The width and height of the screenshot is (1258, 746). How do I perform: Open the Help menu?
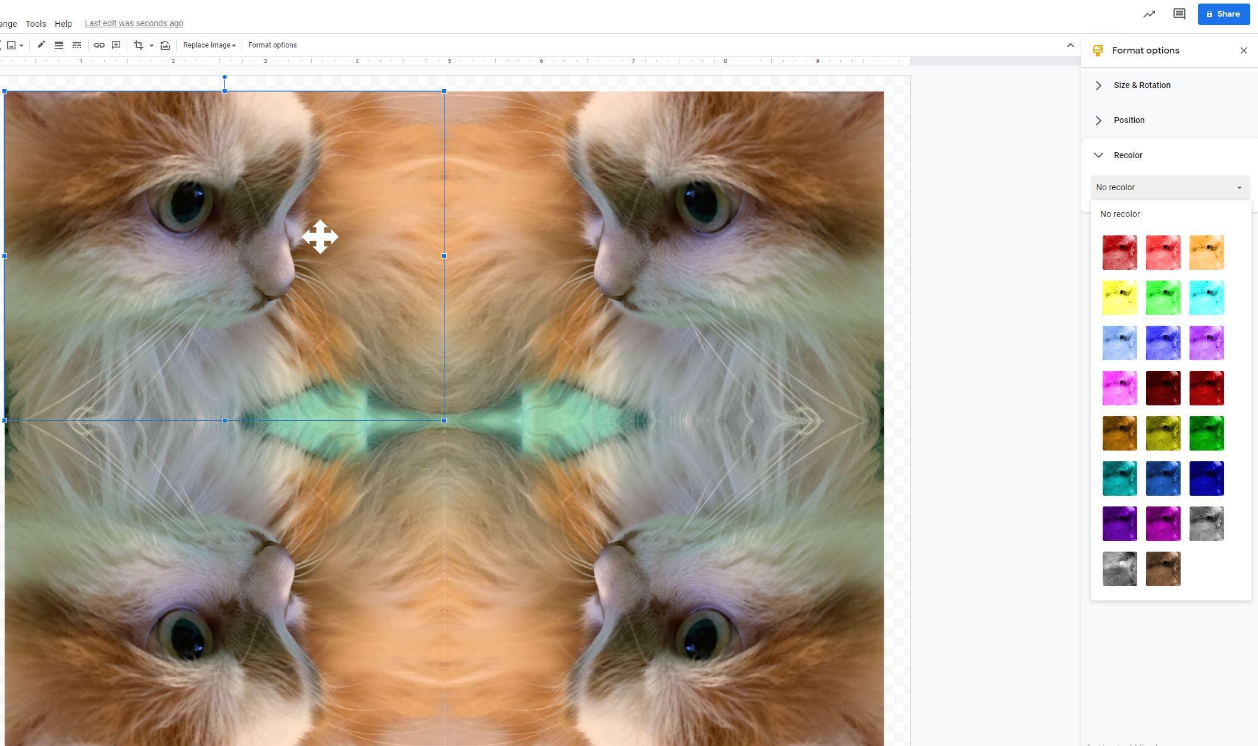coord(63,24)
